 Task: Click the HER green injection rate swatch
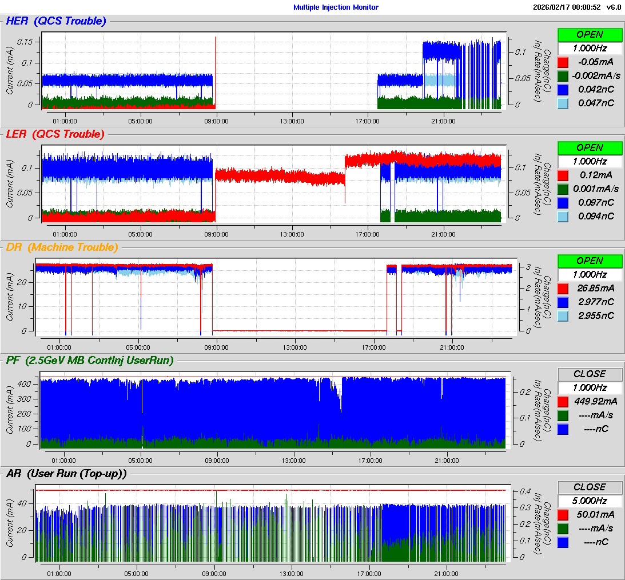pyautogui.click(x=563, y=75)
